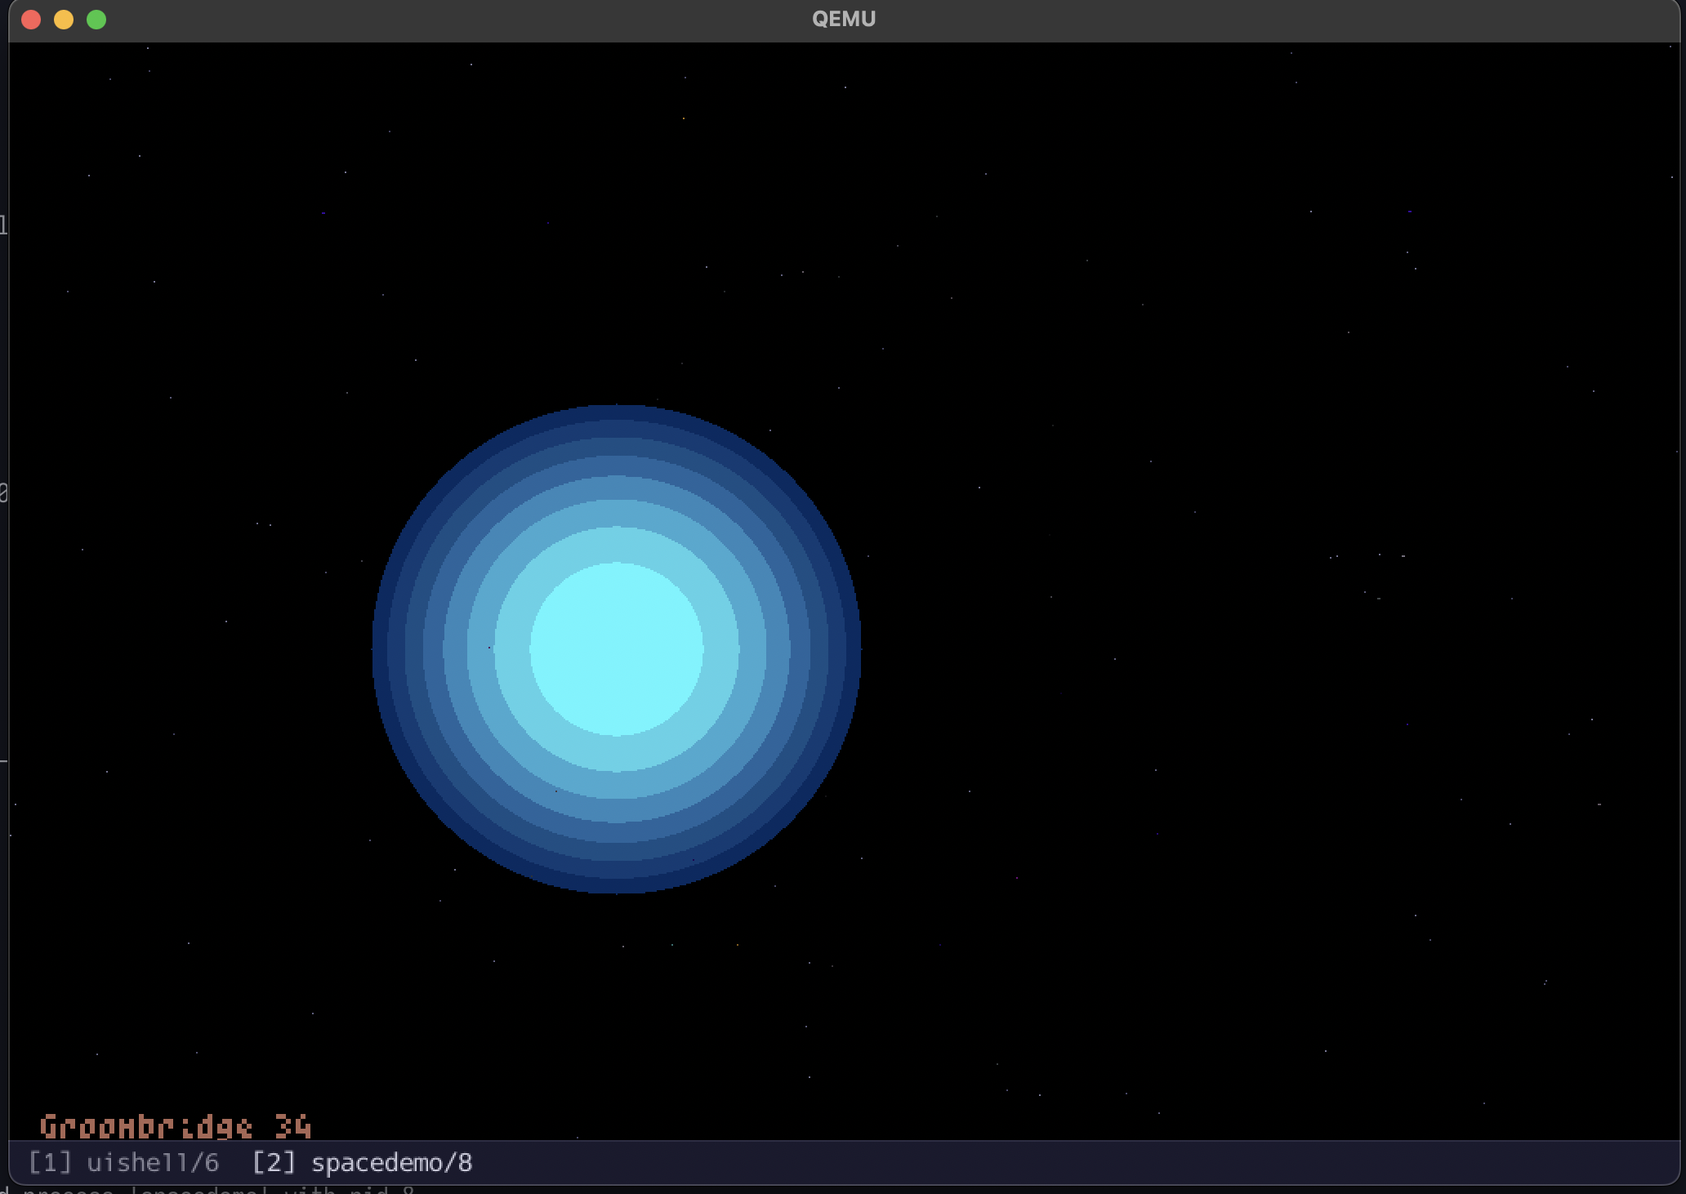This screenshot has width=1686, height=1194.
Task: Click the yellow minimize button of the QEMU window
Action: pyautogui.click(x=64, y=20)
